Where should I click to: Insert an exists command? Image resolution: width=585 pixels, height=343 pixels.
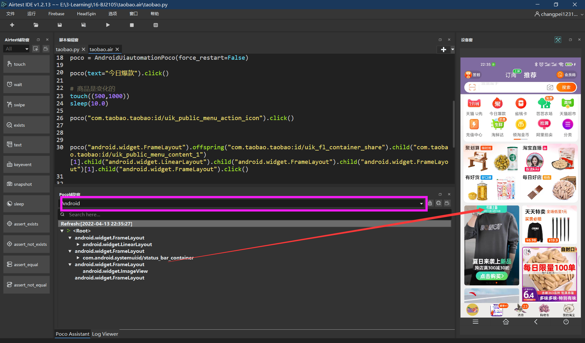[26, 125]
